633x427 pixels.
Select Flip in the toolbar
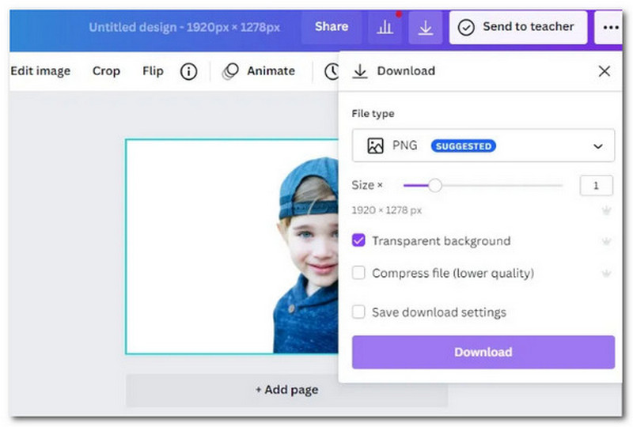coord(153,71)
